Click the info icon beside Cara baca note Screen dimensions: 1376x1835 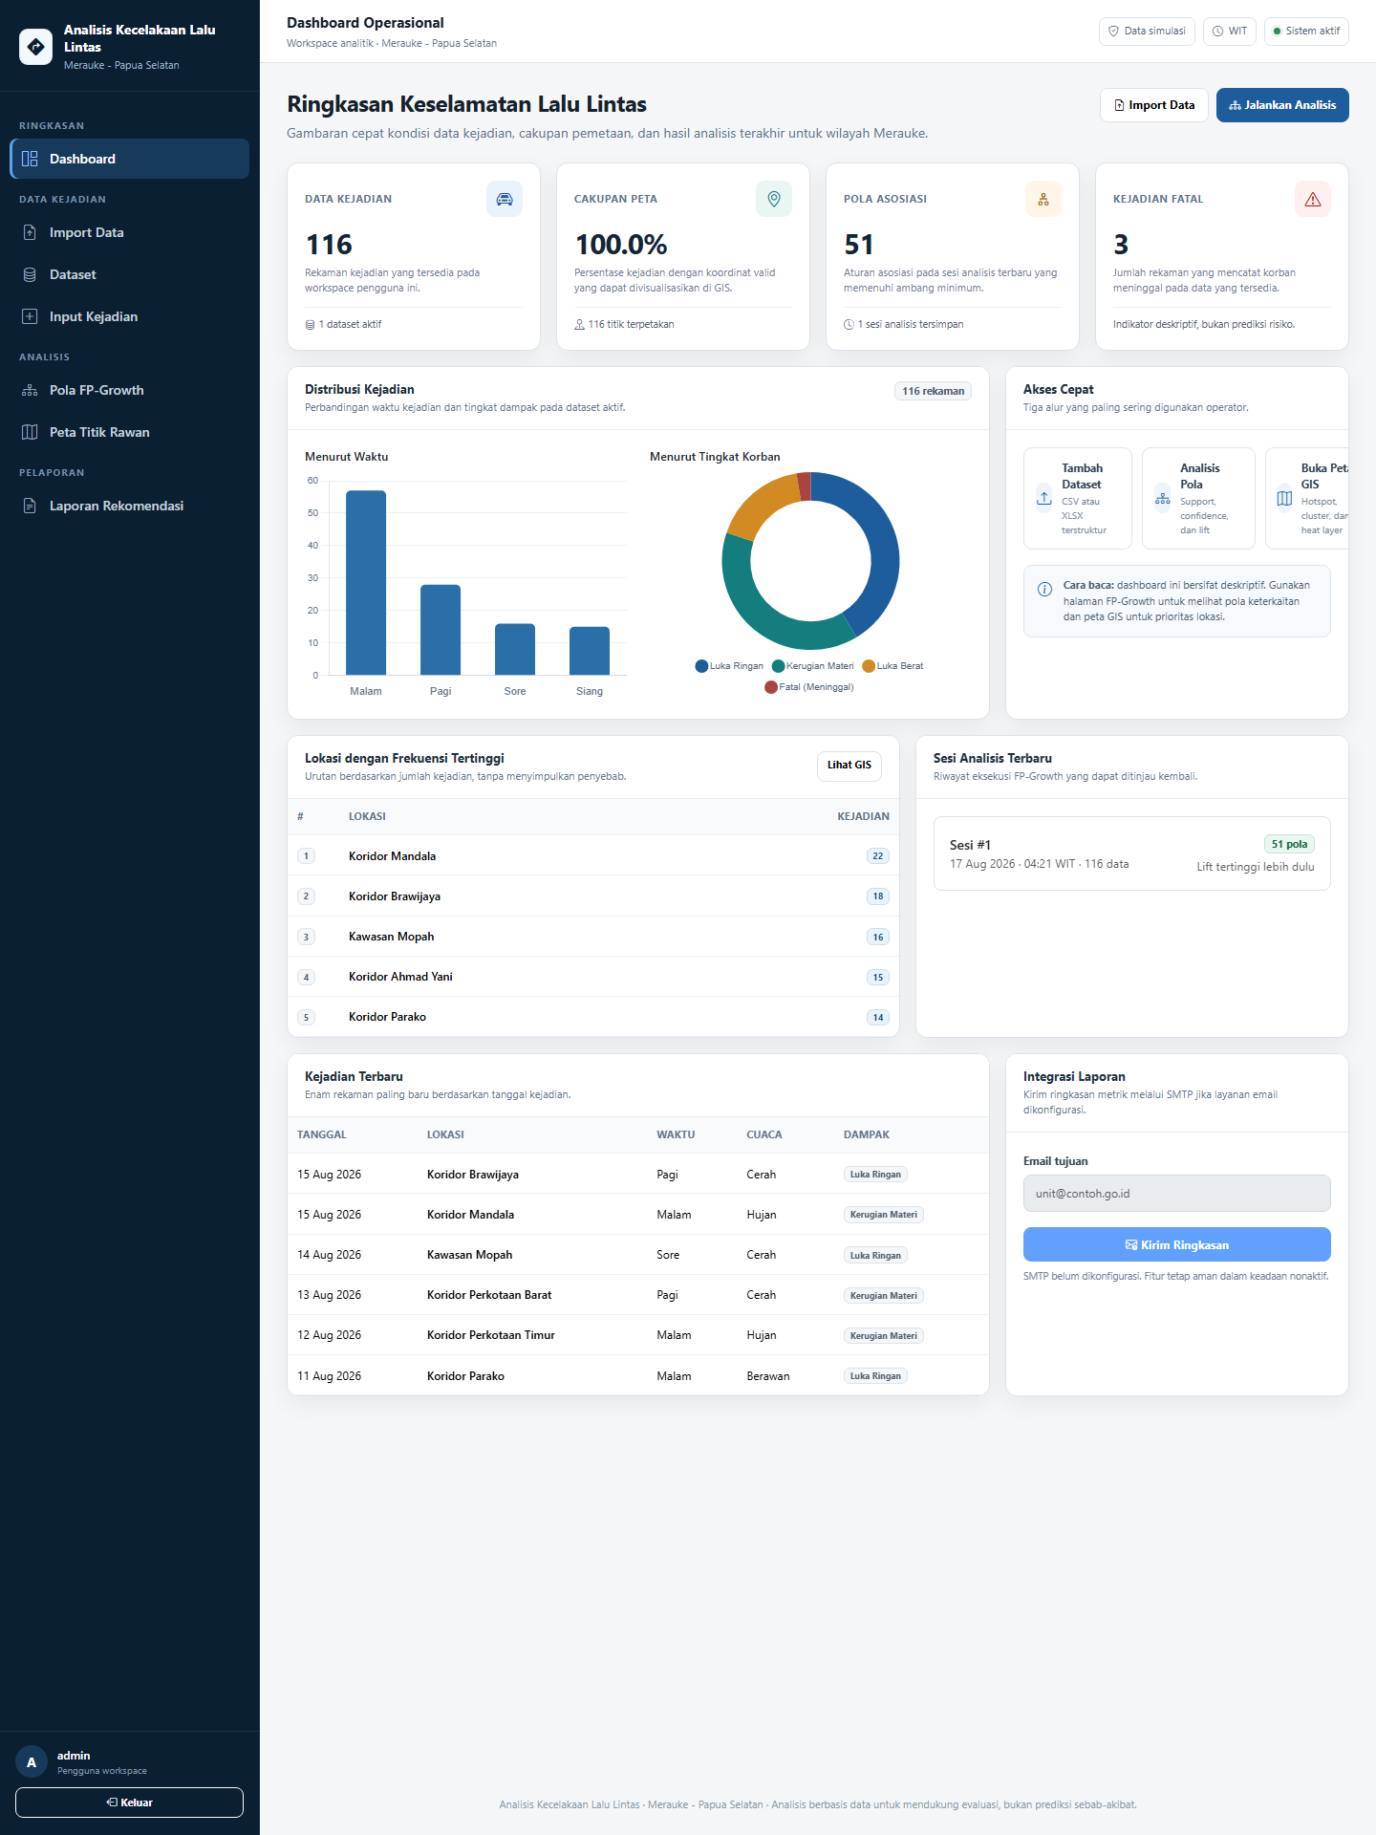pyautogui.click(x=1044, y=589)
